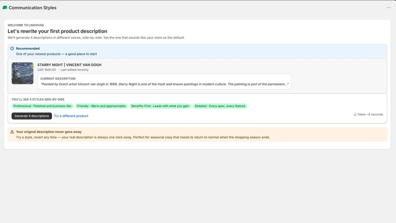
Task: Click the Generate 4 descriptions button
Action: coord(32,116)
